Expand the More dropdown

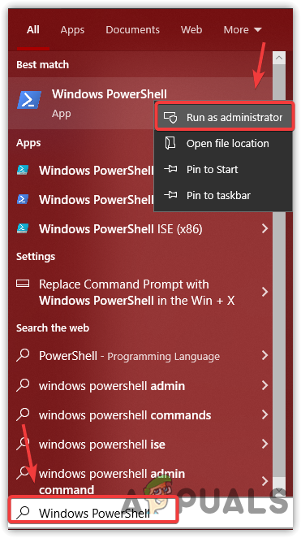(x=243, y=30)
